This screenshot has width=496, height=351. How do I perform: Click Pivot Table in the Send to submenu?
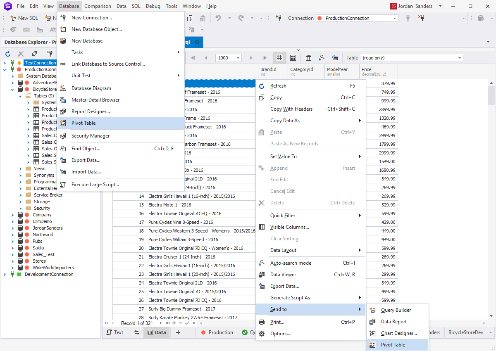click(x=398, y=345)
